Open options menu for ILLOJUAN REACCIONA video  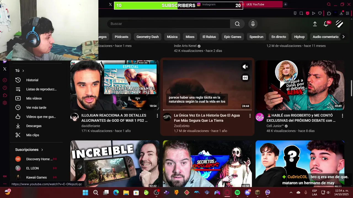157,116
